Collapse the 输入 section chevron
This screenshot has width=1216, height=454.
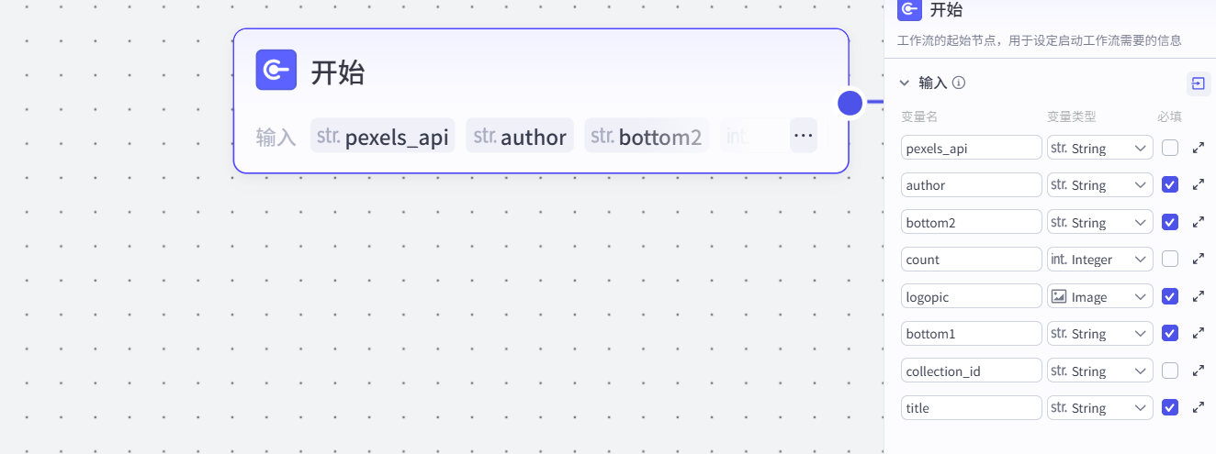(904, 83)
